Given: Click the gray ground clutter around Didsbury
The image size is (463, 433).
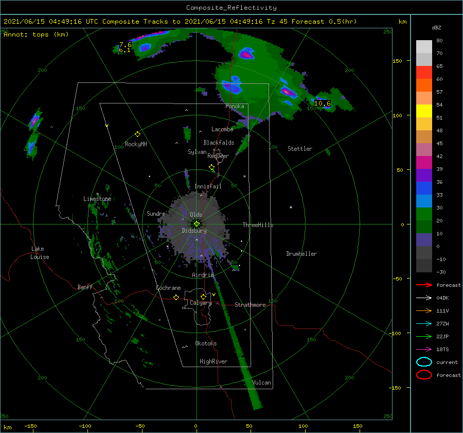Looking at the screenshot, I should click(x=195, y=229).
